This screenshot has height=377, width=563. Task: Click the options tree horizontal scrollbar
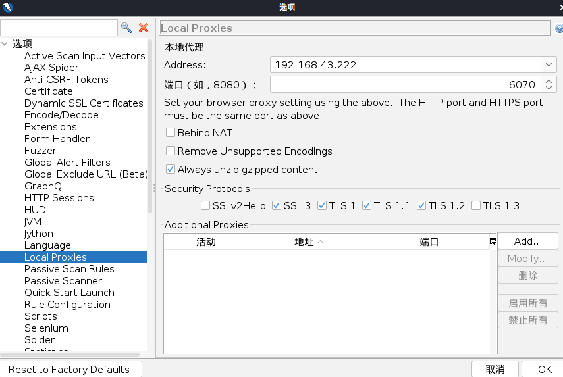pos(70,355)
